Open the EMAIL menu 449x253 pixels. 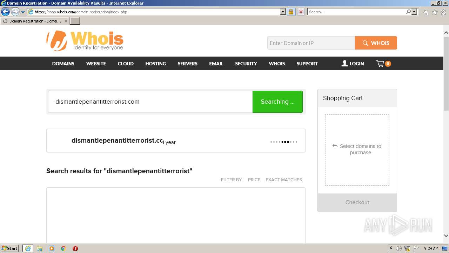(216, 64)
